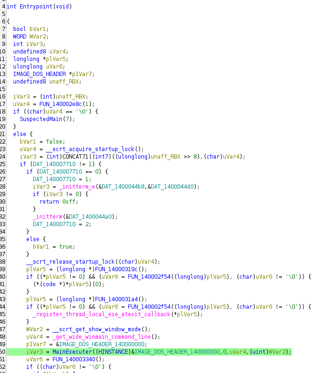Select the DAT_1400044a0 argument of _initterm
Viewport: 325px width, 373px height.
tap(93, 216)
